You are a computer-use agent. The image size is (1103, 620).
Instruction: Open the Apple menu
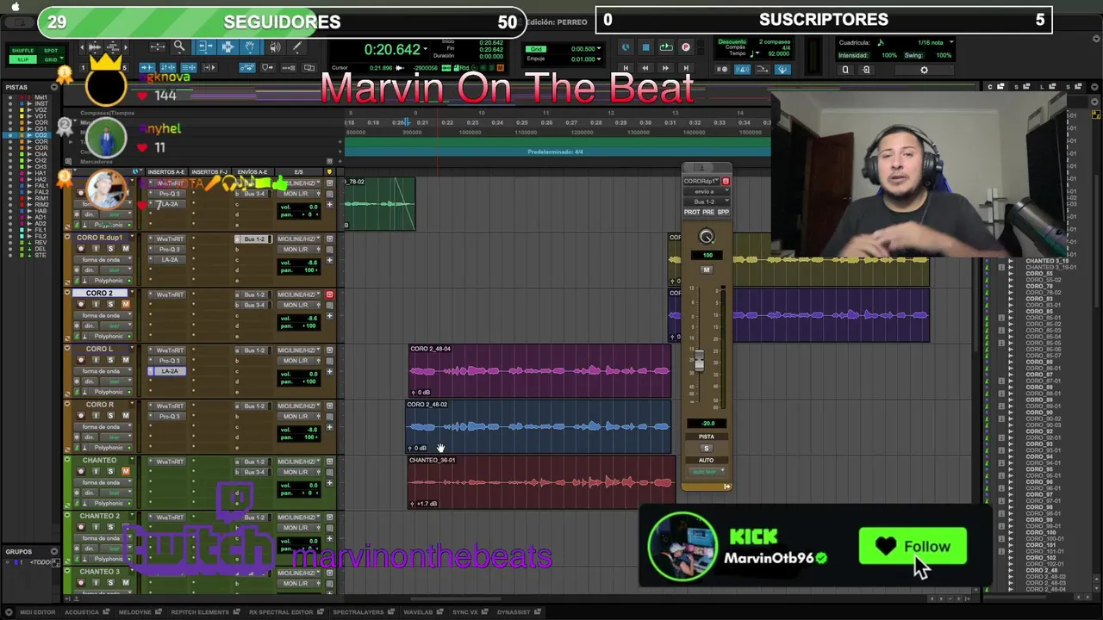16,7
